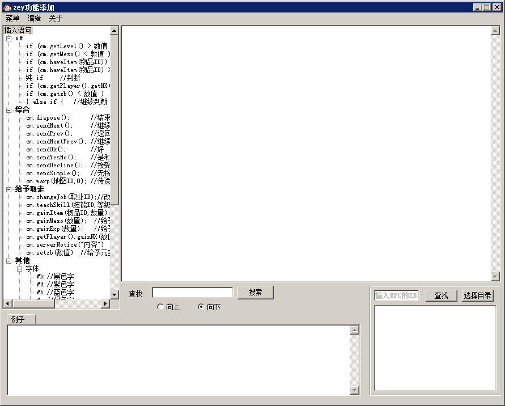Screen dimensions: 505x406
Task: Select if (cm.getMeso() < 数值 item
Action: [68, 54]
